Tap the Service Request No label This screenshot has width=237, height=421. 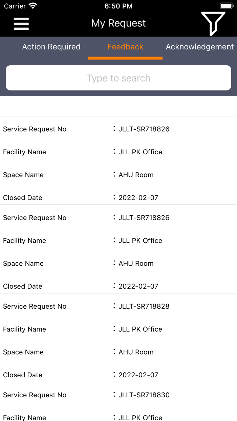click(35, 129)
